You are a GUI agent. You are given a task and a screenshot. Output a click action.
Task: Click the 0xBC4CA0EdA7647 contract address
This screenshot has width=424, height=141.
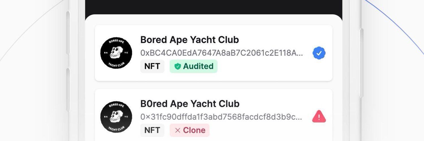[222, 53]
